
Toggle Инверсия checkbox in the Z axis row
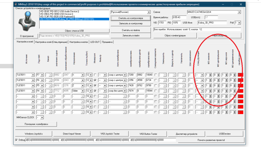tap(95, 86)
